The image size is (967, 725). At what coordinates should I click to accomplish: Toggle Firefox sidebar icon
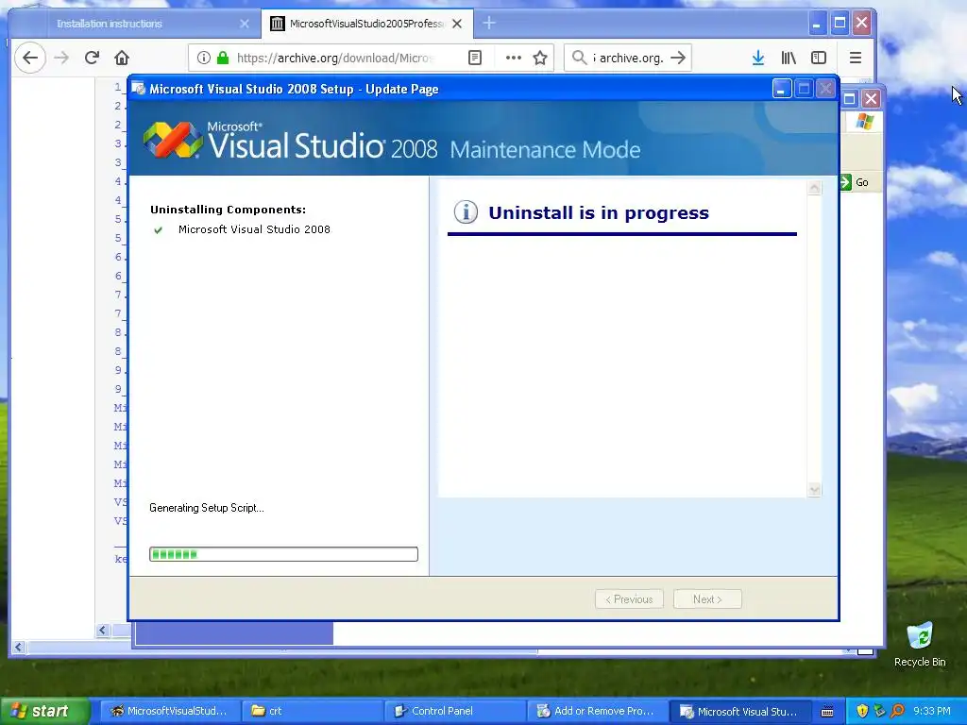coord(819,58)
